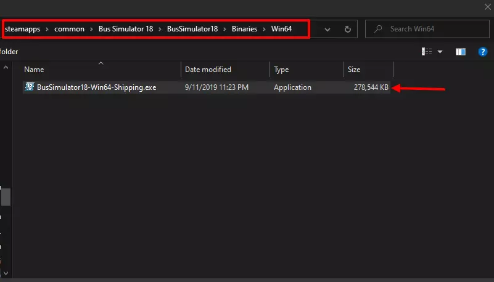Click the magnifier icon in the search box
This screenshot has height=282, width=494.
coord(378,29)
